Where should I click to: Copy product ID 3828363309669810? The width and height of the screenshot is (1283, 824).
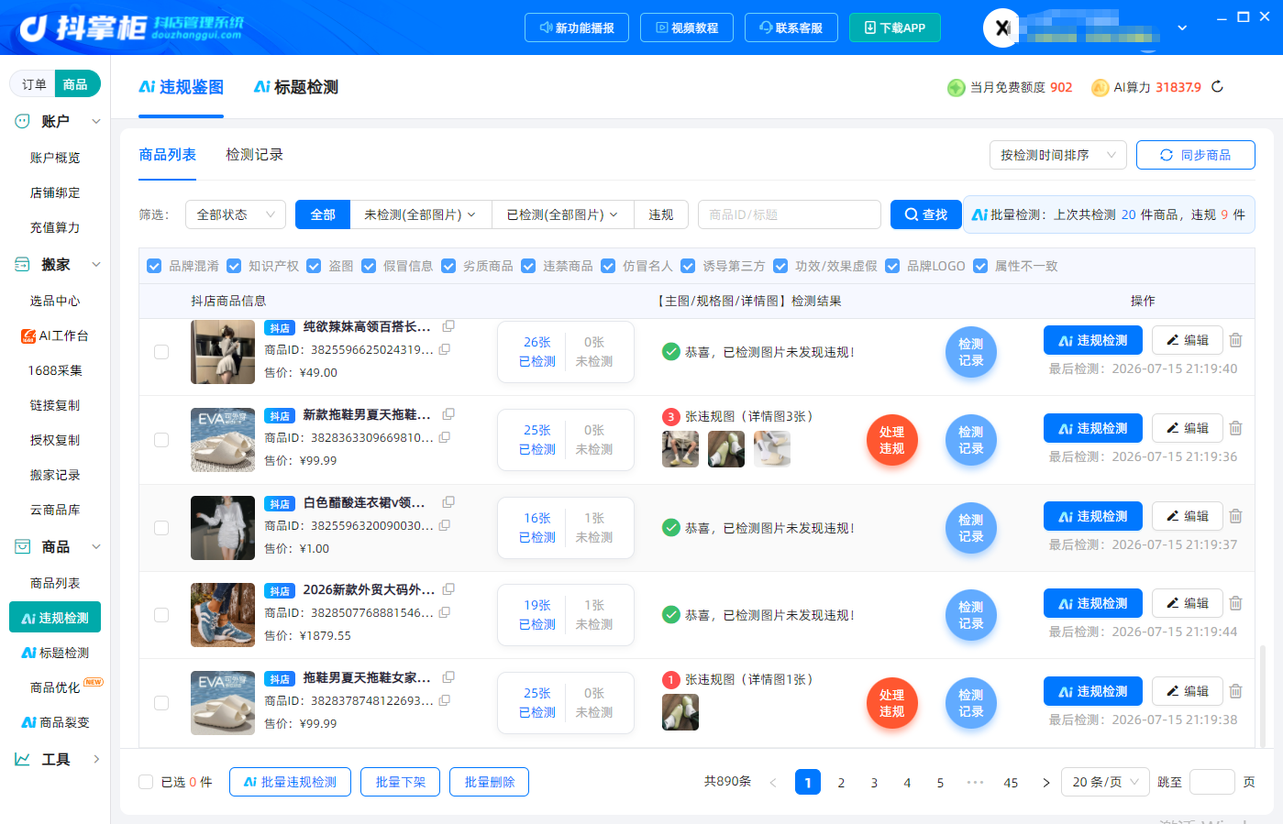[445, 437]
